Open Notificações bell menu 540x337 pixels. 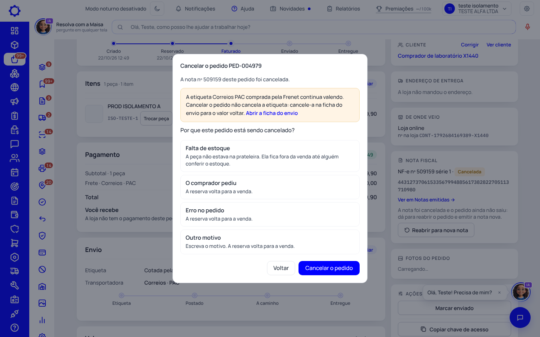click(x=195, y=9)
